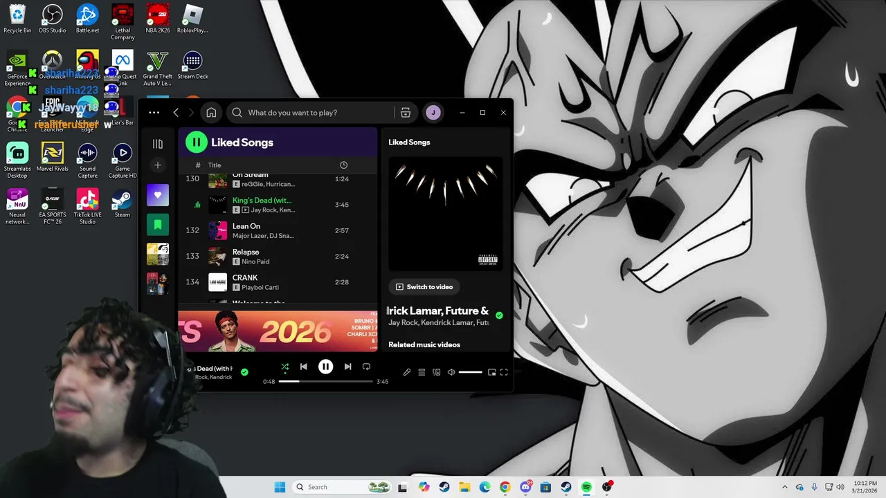The image size is (886, 498).
Task: Select the Steam desktop shortcut
Action: (x=123, y=203)
